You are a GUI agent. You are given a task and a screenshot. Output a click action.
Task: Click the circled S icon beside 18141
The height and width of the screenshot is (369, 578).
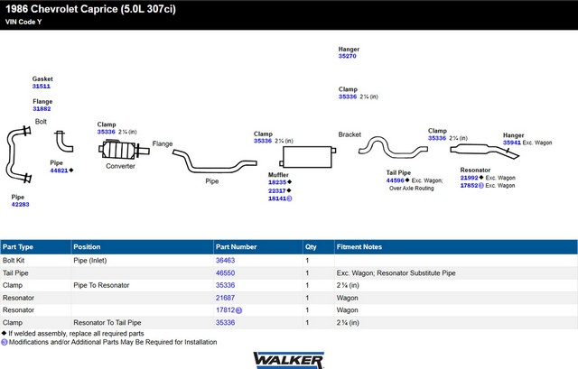pos(289,198)
